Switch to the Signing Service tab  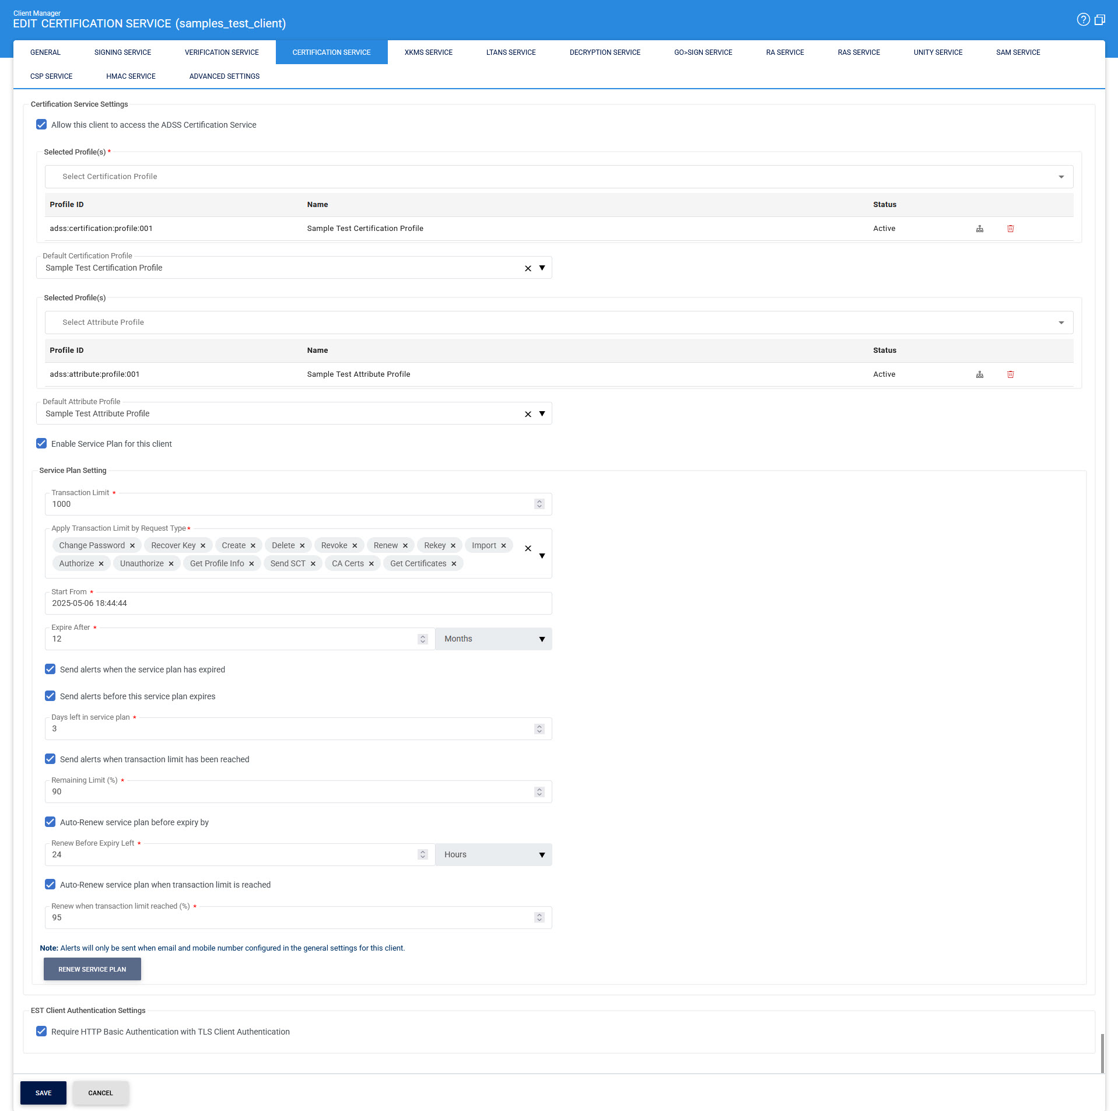pos(122,52)
